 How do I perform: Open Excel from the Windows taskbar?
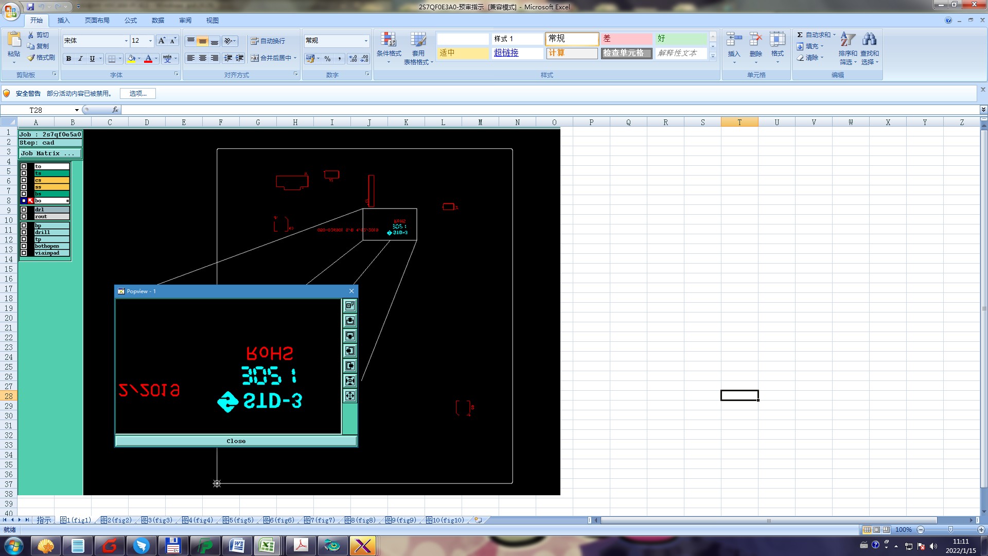(x=267, y=546)
